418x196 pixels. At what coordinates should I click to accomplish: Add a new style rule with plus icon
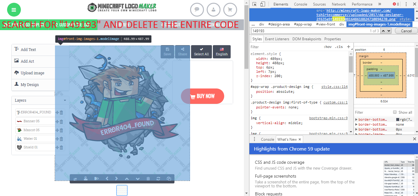(x=349, y=47)
